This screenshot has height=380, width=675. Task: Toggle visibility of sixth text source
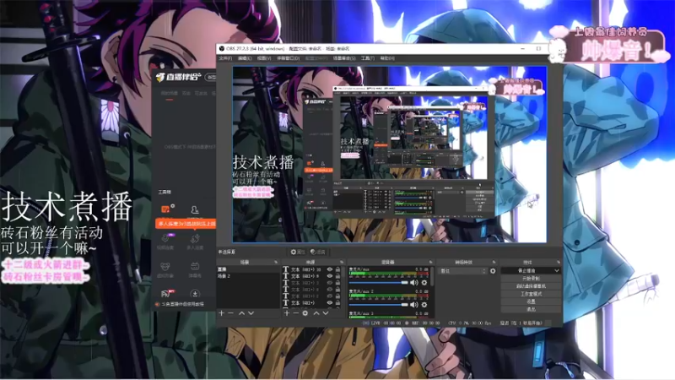coord(330,303)
